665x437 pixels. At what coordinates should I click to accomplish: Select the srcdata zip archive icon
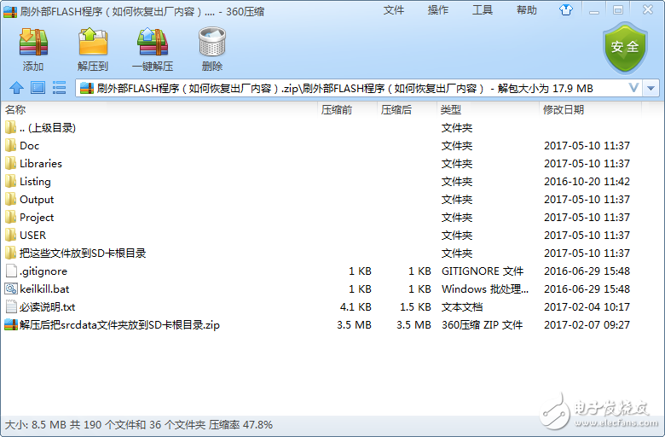pyautogui.click(x=11, y=324)
